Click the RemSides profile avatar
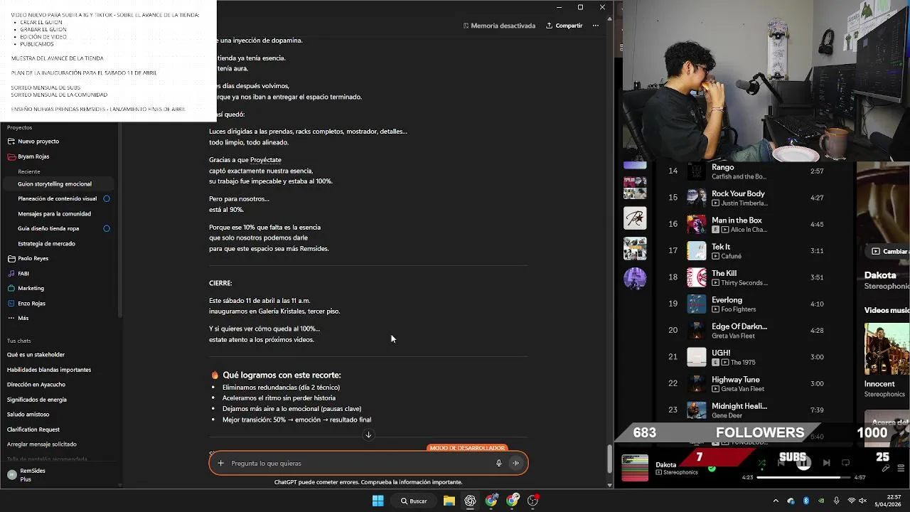 [11, 475]
